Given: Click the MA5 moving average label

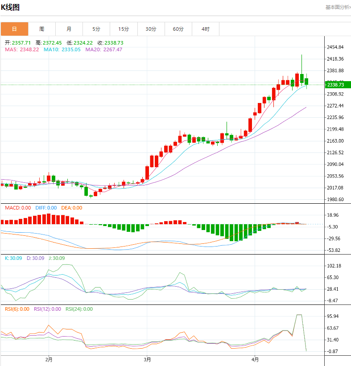Looking at the screenshot, I should (x=22, y=49).
